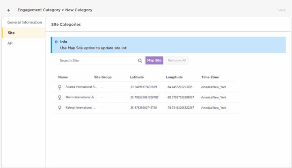Click the Map Site button
This screenshot has height=168, width=292.
(x=154, y=61)
